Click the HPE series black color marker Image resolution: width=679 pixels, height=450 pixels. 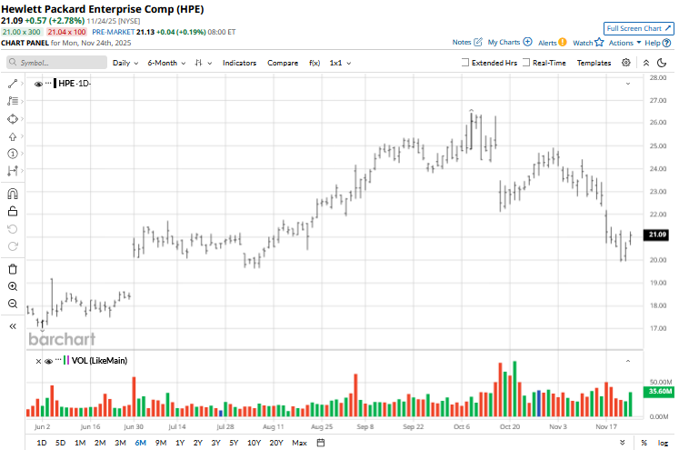coord(55,84)
